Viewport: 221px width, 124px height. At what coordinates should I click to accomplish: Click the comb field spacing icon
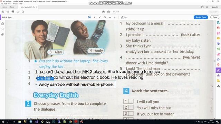click(49, 79)
